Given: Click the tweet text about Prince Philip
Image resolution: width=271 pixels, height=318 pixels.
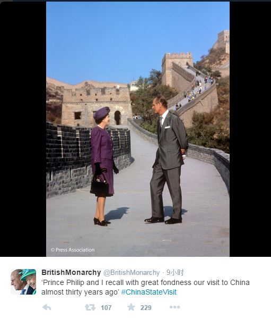Looking at the screenshot, I should tap(145, 287).
